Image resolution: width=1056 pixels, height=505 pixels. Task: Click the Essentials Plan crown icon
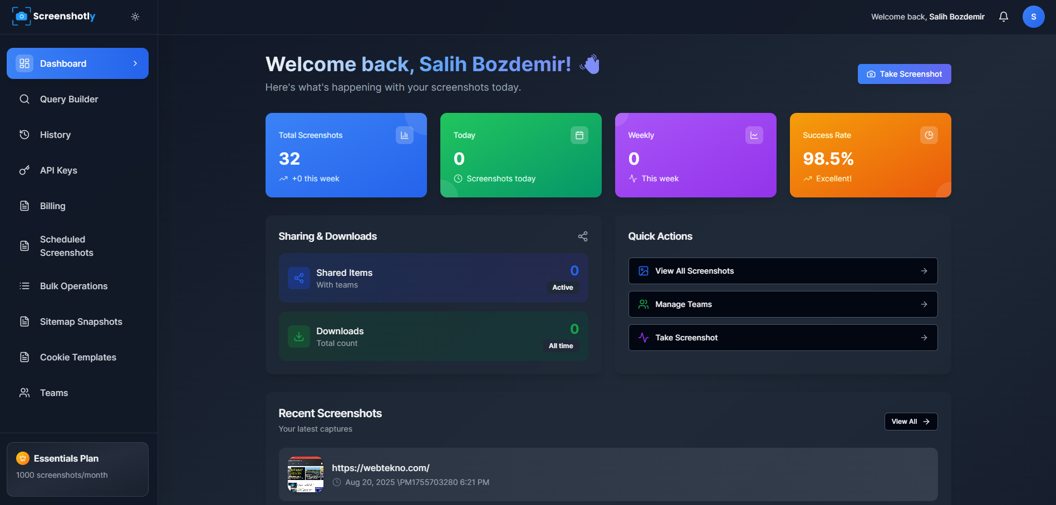pyautogui.click(x=23, y=458)
